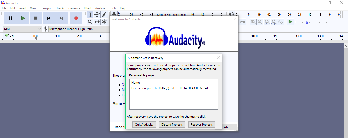Image resolution: width=348 pixels, height=138 pixels.
Task: Open the View menu
Action: [x=33, y=8]
